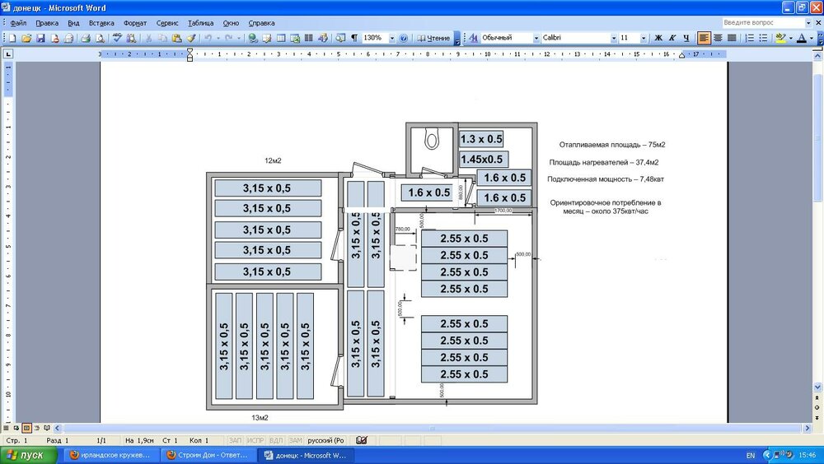Open the font color swatch A
824x464 pixels.
800,38
